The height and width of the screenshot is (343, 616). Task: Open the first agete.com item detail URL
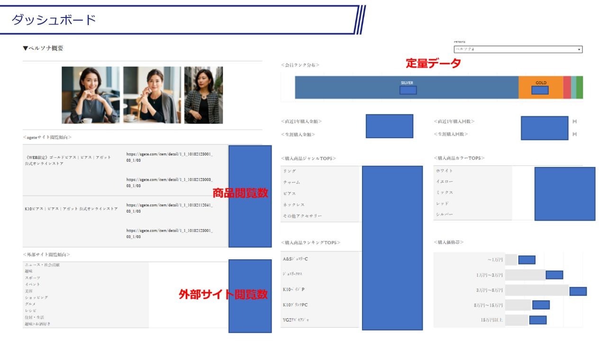[169, 157]
